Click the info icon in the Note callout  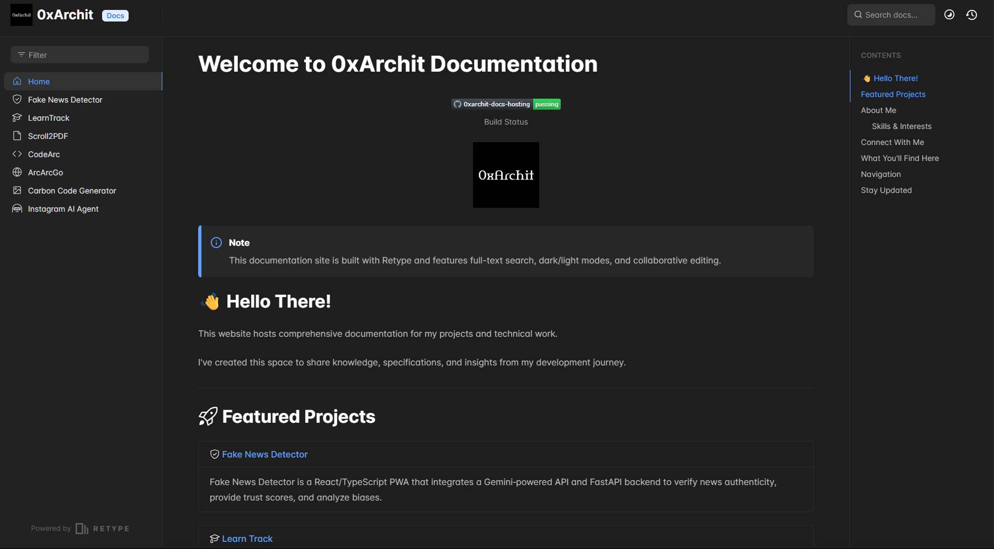pyautogui.click(x=216, y=243)
